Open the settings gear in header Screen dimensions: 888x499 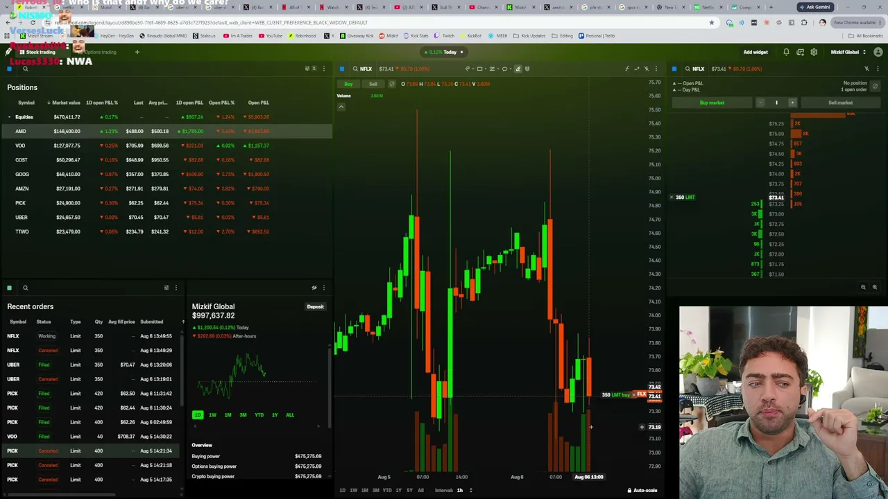tap(814, 52)
